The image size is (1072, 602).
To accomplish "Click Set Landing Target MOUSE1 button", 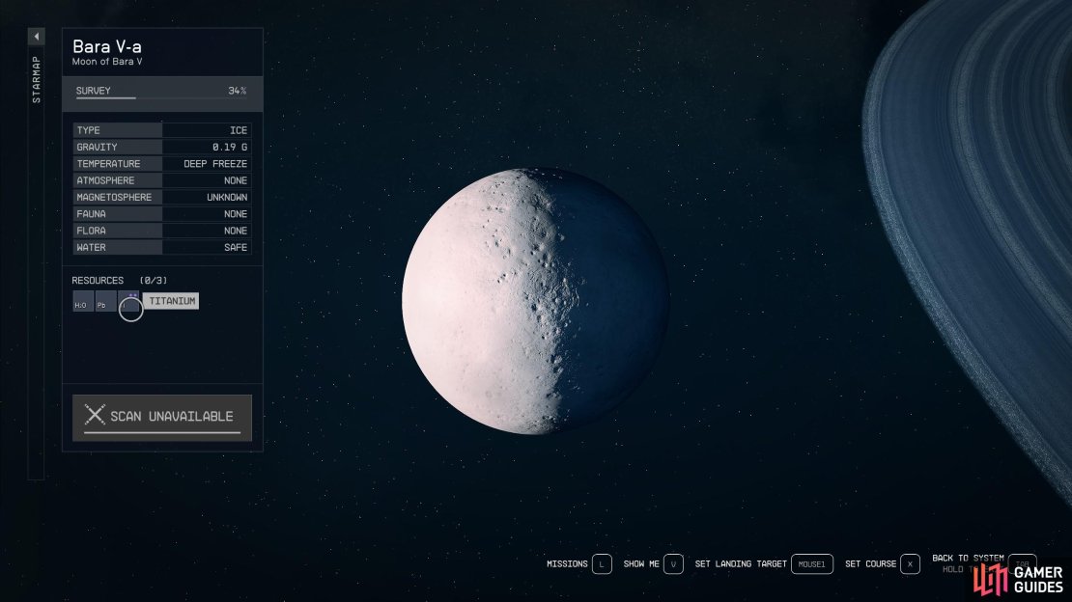I will [811, 563].
